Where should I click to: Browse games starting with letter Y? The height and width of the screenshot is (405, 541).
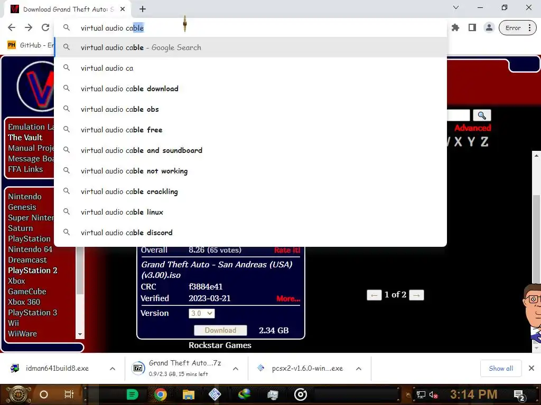click(x=471, y=141)
